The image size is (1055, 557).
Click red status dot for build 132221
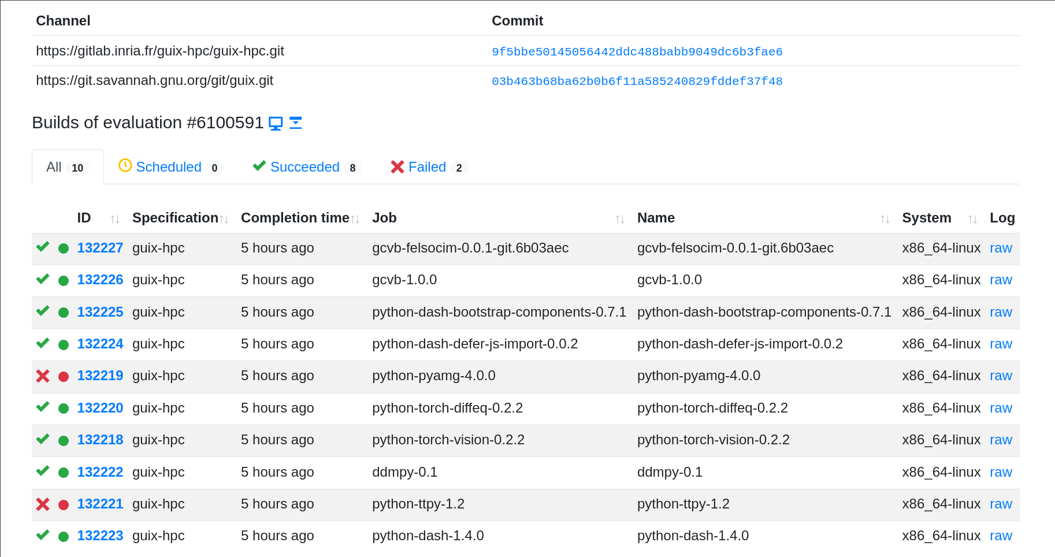(x=64, y=504)
